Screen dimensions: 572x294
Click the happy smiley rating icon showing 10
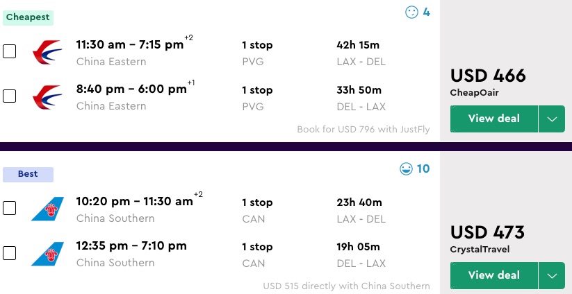[406, 168]
